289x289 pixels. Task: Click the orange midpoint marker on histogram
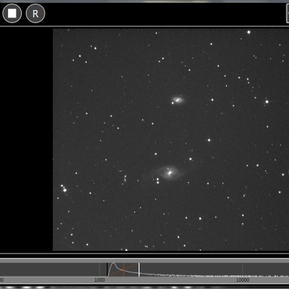[124, 269]
